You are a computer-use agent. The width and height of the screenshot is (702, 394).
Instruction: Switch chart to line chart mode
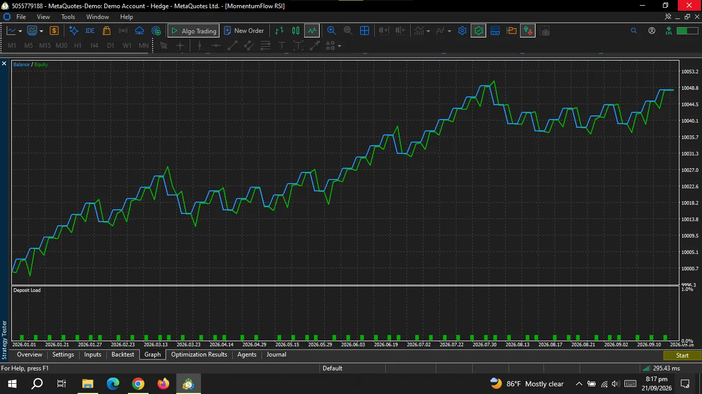312,31
